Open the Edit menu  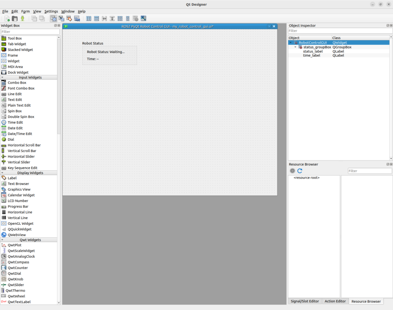coord(15,11)
